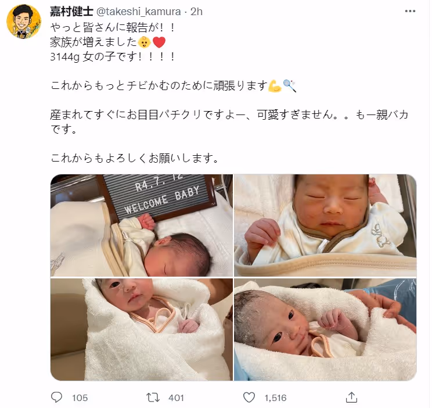Open the tweet's three-dot more options menu
Image resolution: width=432 pixels, height=408 pixels.
(410, 11)
